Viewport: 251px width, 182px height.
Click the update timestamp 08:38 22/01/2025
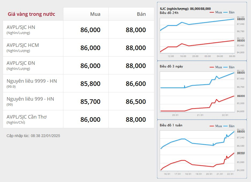tap(45, 136)
